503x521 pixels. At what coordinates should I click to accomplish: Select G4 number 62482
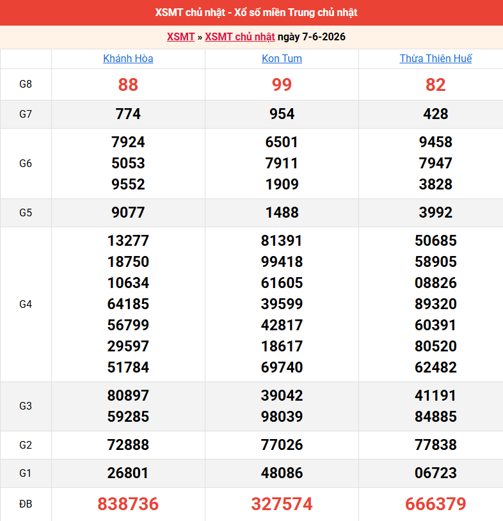click(436, 367)
